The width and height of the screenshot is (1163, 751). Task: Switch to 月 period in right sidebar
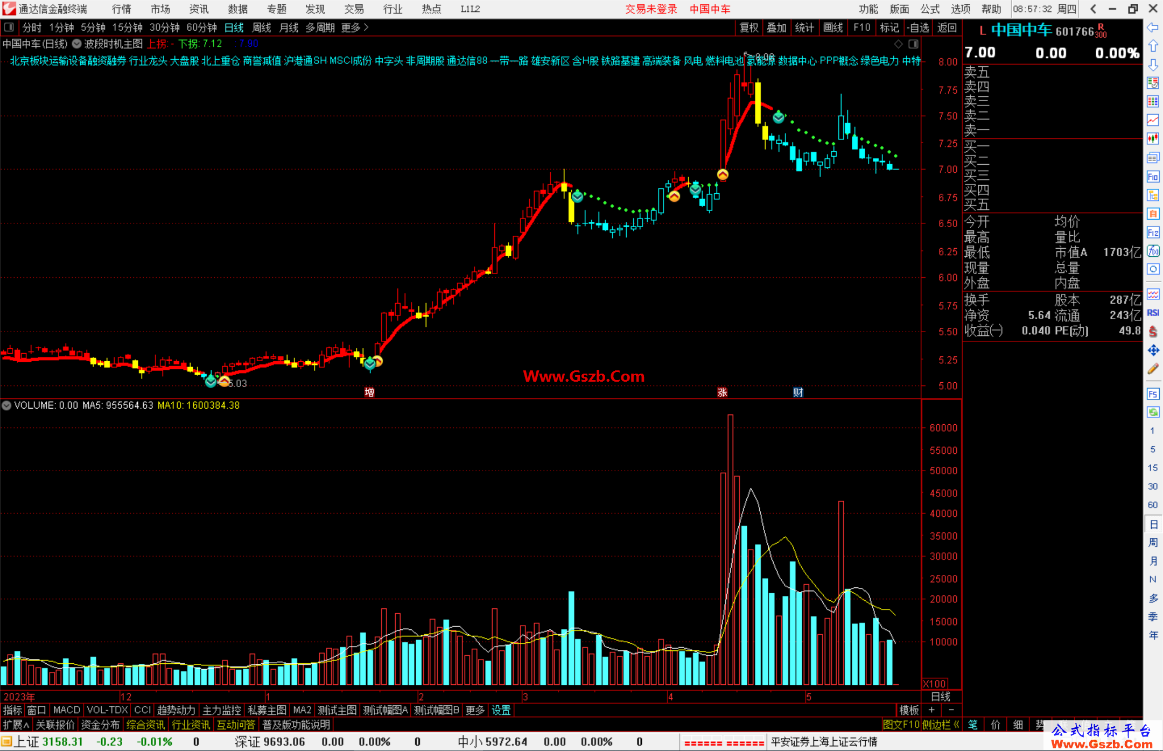point(1153,561)
